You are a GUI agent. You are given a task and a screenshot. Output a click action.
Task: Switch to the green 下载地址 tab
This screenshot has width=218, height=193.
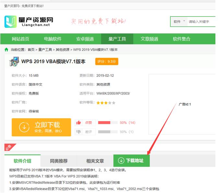(131, 161)
